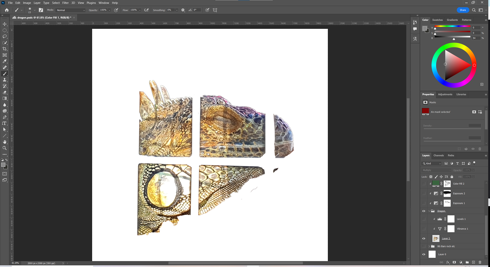Switch to the Swatches tab
This screenshot has width=490, height=267.
pos(437,20)
